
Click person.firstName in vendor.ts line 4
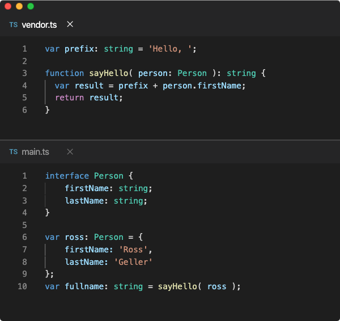pyautogui.click(x=202, y=86)
